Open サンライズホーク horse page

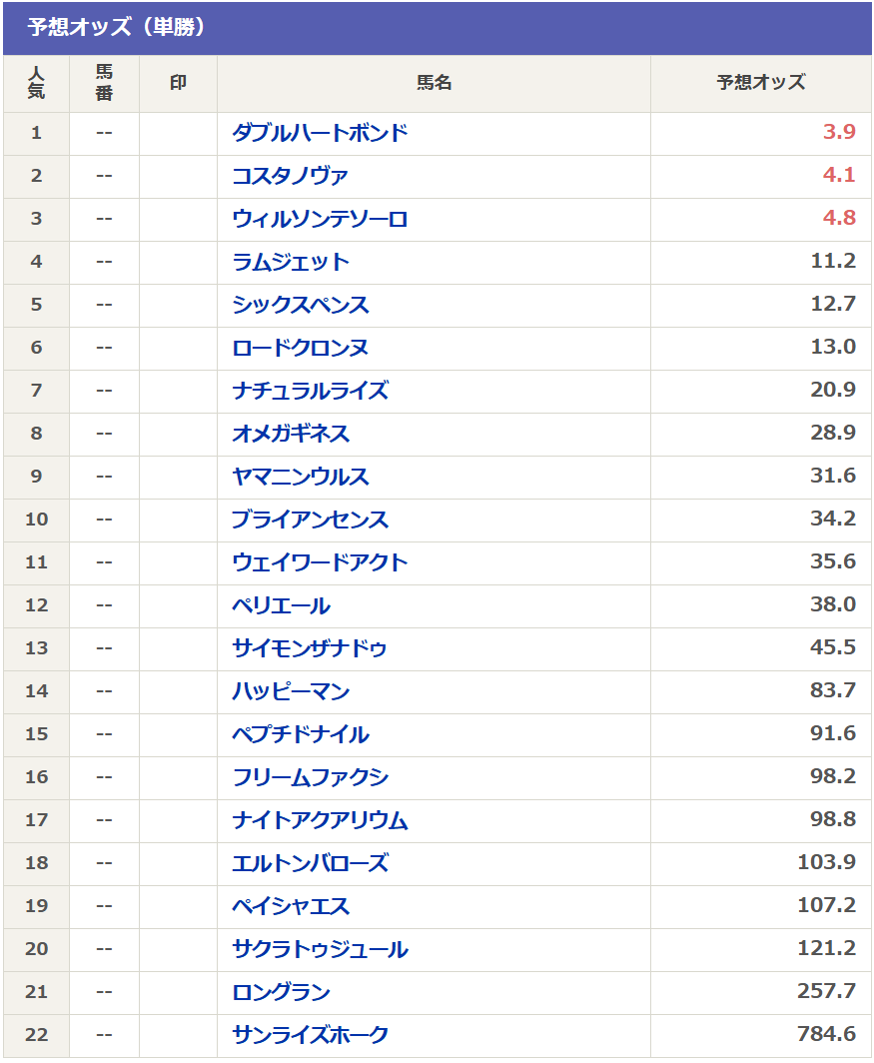(310, 1035)
